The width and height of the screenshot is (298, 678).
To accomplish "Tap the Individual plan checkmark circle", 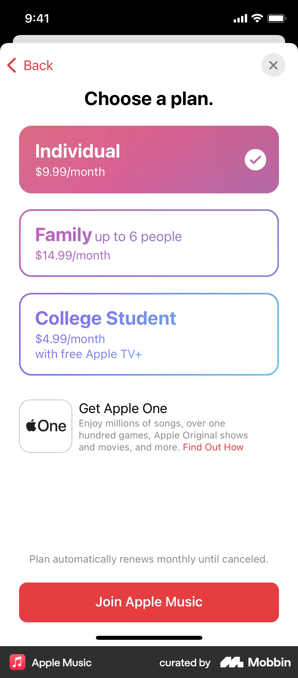I will [x=255, y=160].
